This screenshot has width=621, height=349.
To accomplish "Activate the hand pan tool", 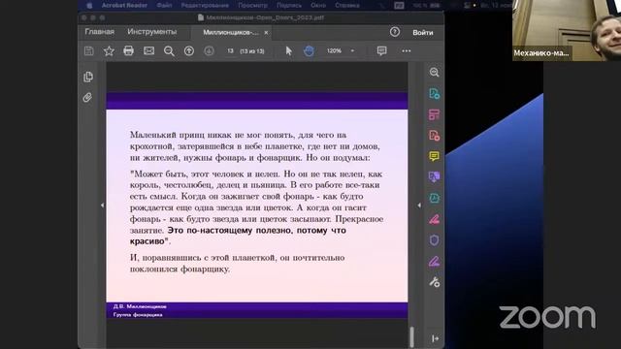I will click(309, 50).
